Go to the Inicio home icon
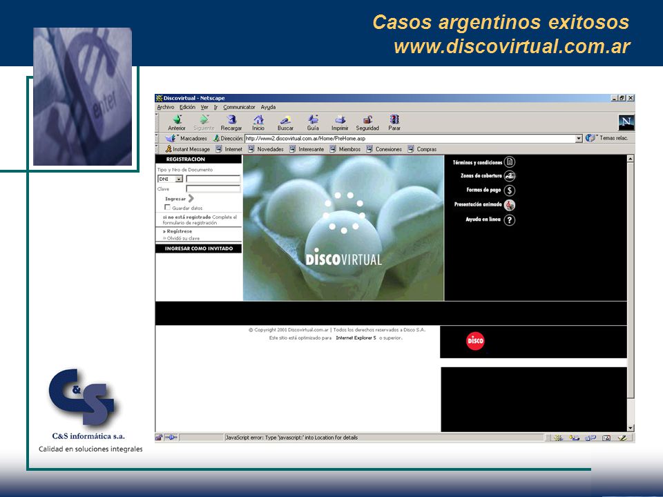 pyautogui.click(x=258, y=123)
